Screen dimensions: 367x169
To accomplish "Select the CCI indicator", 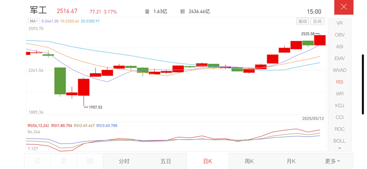I will pos(339,117).
